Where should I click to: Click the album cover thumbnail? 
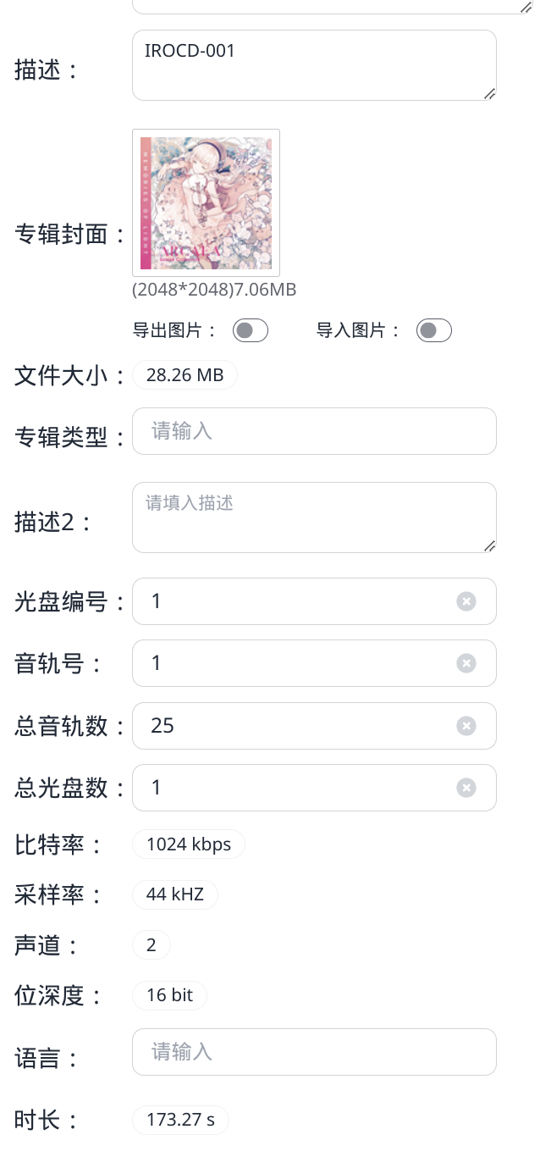click(206, 202)
